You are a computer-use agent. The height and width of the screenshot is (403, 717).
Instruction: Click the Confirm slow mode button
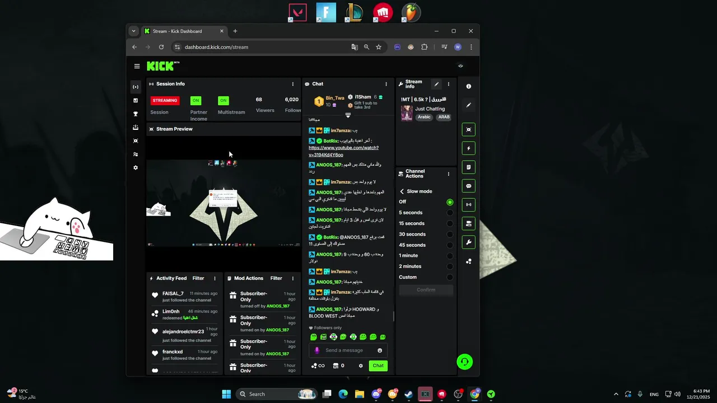click(426, 290)
